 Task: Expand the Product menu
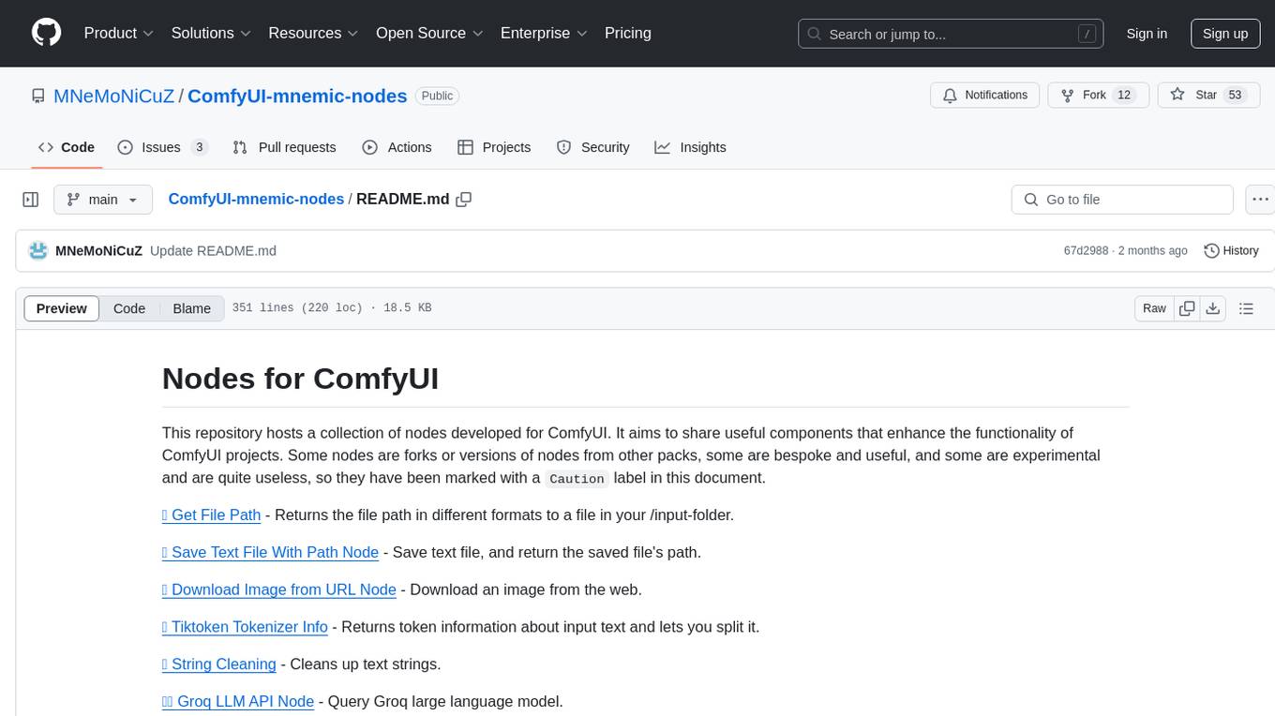tap(118, 33)
